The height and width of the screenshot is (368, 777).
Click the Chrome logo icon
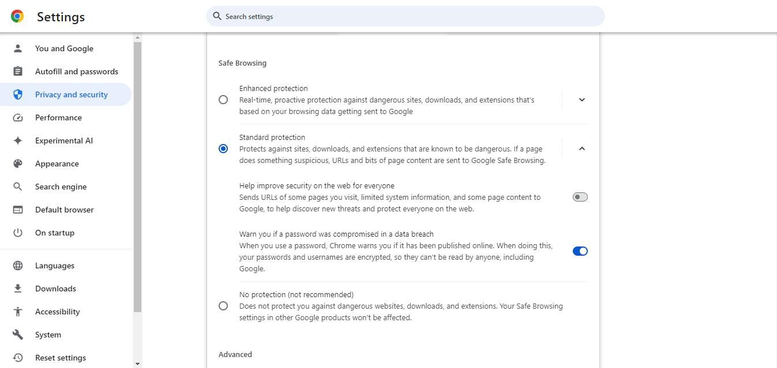coord(17,16)
